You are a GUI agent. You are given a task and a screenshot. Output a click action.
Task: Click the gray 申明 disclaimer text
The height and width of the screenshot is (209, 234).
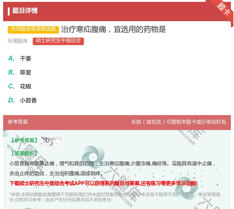pos(115,197)
